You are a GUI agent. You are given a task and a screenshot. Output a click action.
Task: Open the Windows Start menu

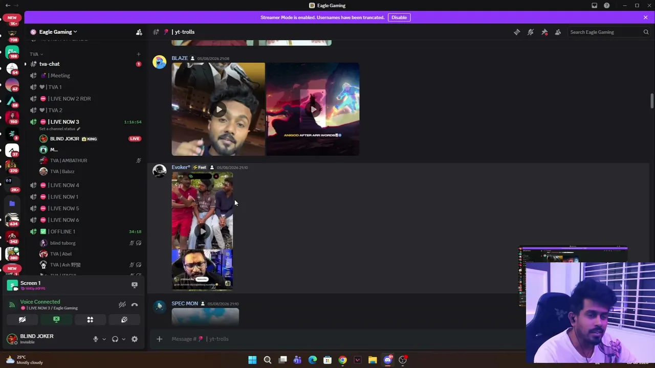252,360
